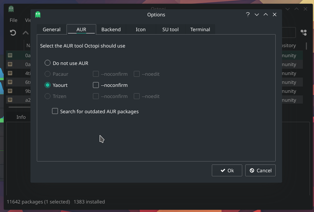Click '11642 packages (1 selected)' status text
The height and width of the screenshot is (212, 314).
tap(38, 202)
